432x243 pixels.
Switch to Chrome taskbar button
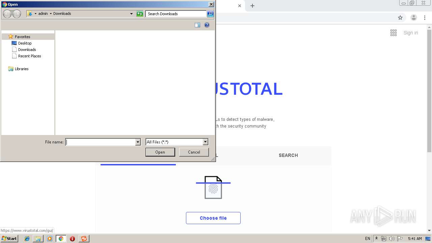[x=61, y=239]
